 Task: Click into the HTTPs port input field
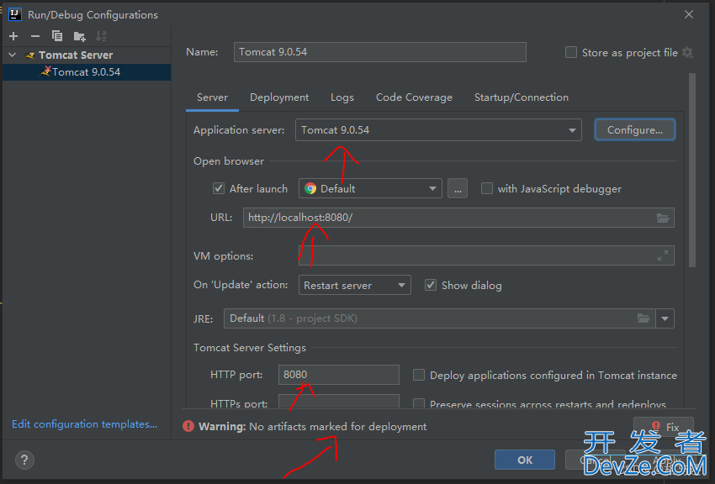pyautogui.click(x=339, y=401)
